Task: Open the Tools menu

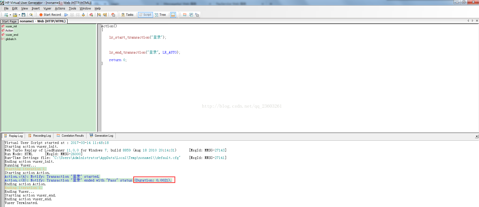Action: [x=72, y=9]
